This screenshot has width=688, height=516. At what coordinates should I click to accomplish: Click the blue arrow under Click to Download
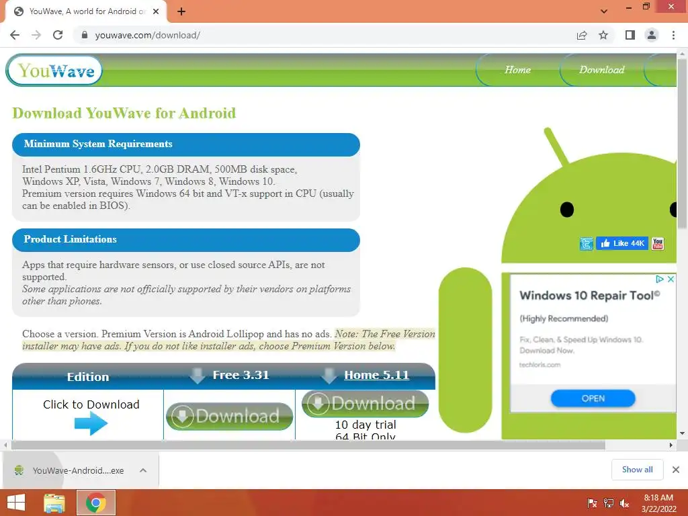(x=91, y=423)
